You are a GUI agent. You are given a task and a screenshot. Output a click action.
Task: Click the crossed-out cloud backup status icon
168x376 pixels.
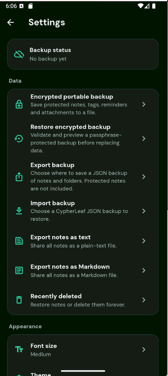[x=19, y=55]
